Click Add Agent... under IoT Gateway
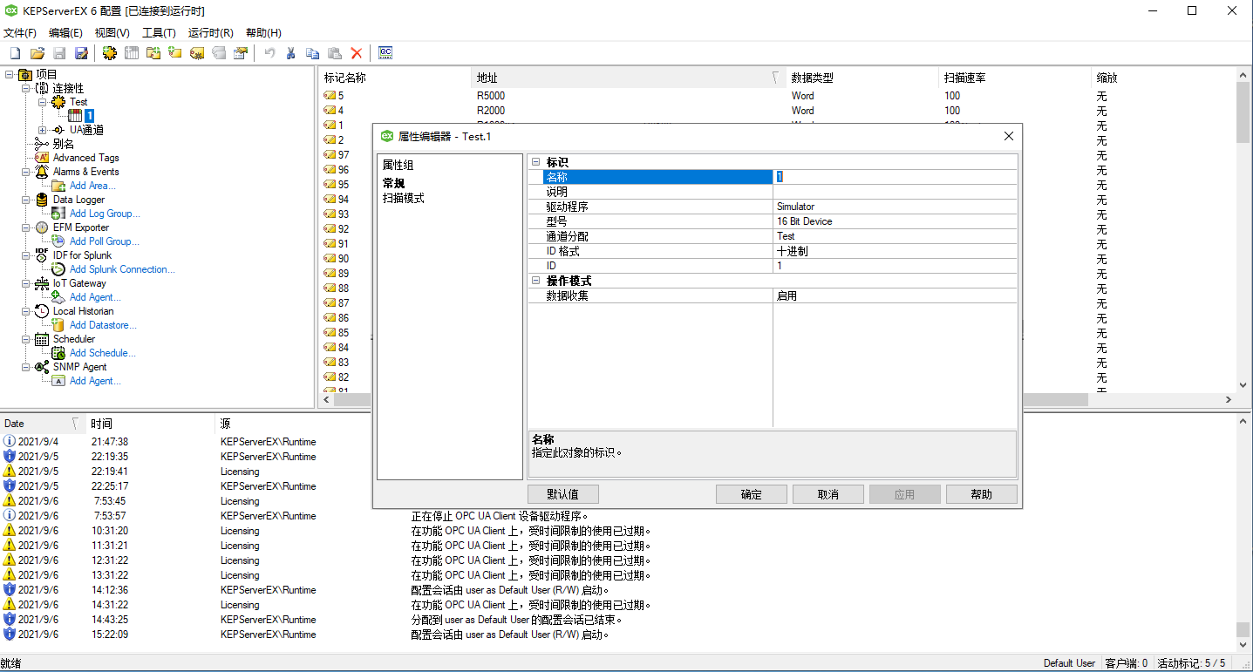1253x672 pixels. [x=95, y=297]
